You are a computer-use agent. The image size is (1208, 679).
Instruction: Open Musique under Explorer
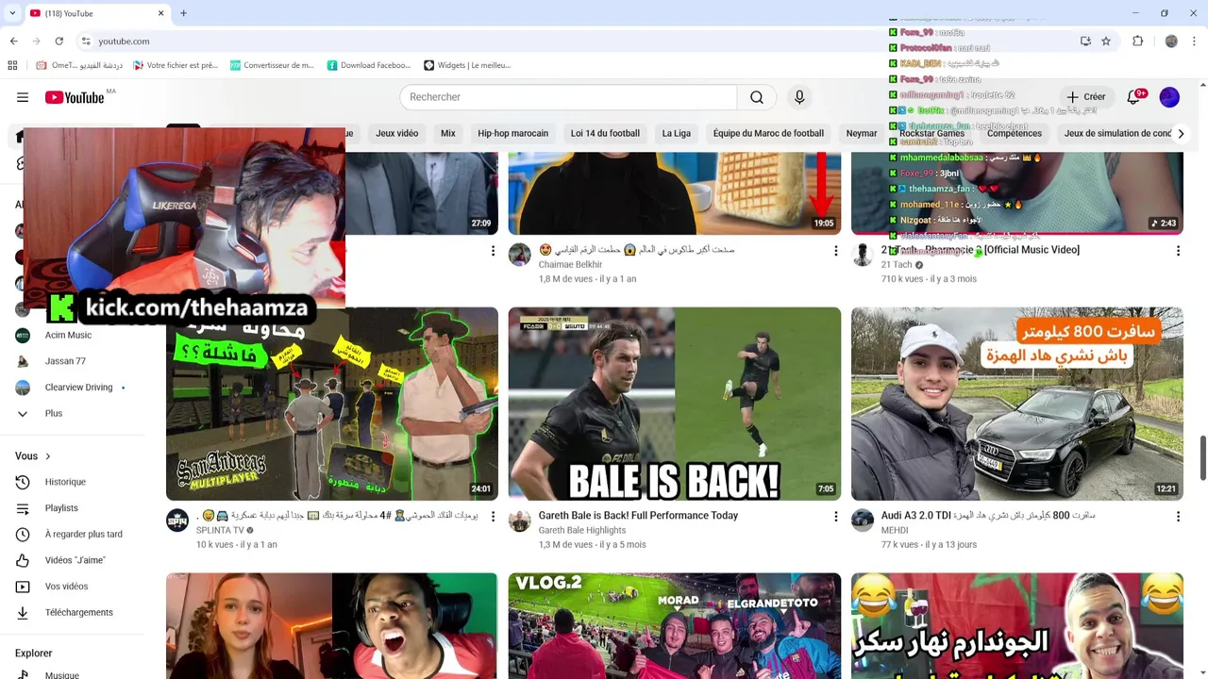pyautogui.click(x=61, y=675)
